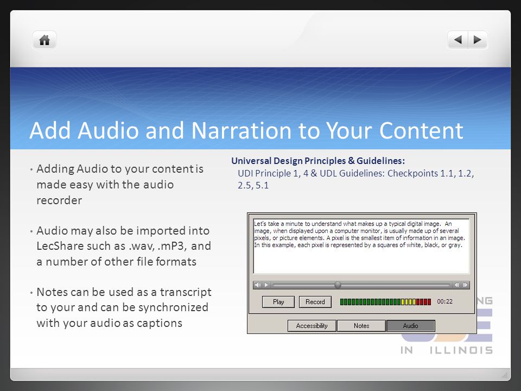Click 'Universal Design Principles & Guidelines:' heading
This screenshot has width=521, height=391.
[x=318, y=161]
